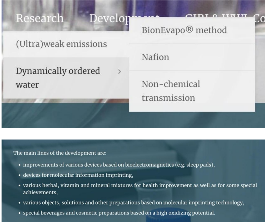Viewport: 265px width, 222px height.
Task: Expand submenu chevron beside Dynamically ordered water
Action: pyautogui.click(x=120, y=71)
